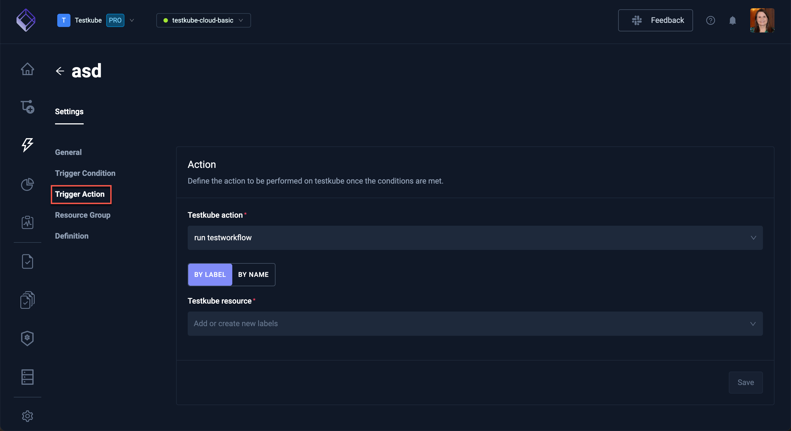Open the Resource Group settings section
The width and height of the screenshot is (791, 431).
83,215
